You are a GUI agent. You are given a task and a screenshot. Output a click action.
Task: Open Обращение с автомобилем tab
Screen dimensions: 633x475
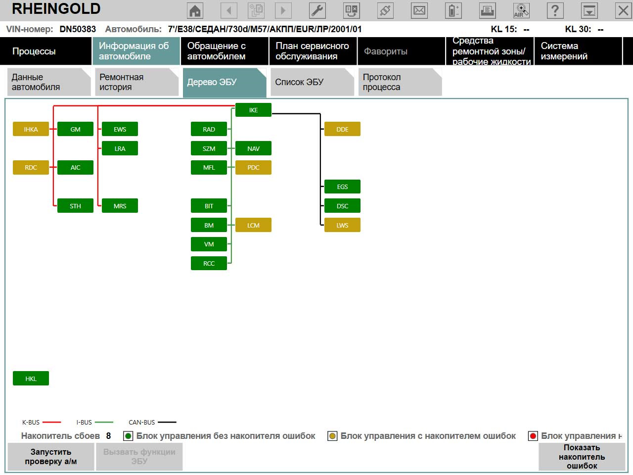(x=225, y=51)
